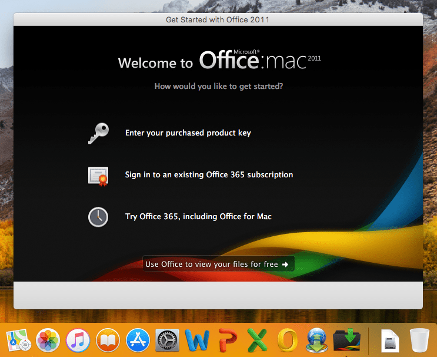The width and height of the screenshot is (437, 357).
Task: Click the clock icon for Office 365 trial
Action: [x=98, y=217]
